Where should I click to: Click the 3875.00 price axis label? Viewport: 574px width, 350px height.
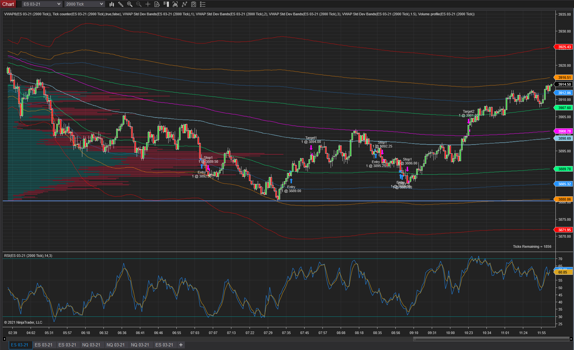tap(564, 219)
